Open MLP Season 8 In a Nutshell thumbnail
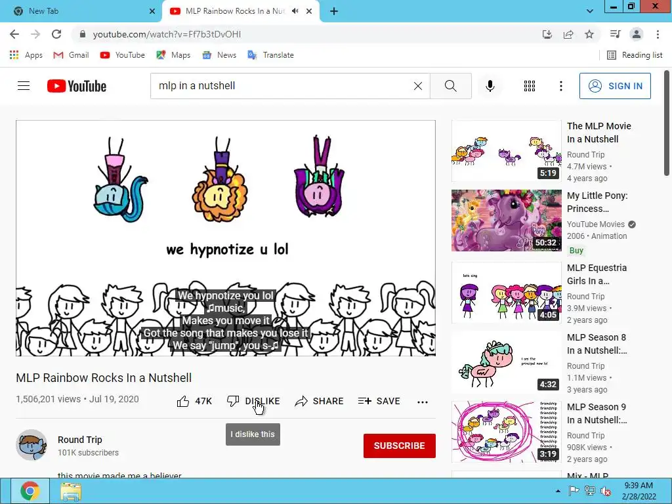The height and width of the screenshot is (504, 672). click(x=506, y=362)
